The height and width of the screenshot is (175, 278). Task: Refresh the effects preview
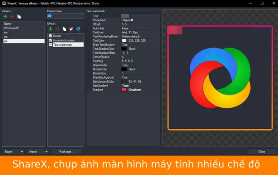point(78,29)
